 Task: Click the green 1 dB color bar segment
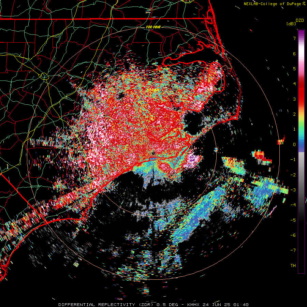coord(301,129)
